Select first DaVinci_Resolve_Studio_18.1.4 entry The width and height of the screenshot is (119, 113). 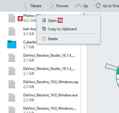pos(43,57)
